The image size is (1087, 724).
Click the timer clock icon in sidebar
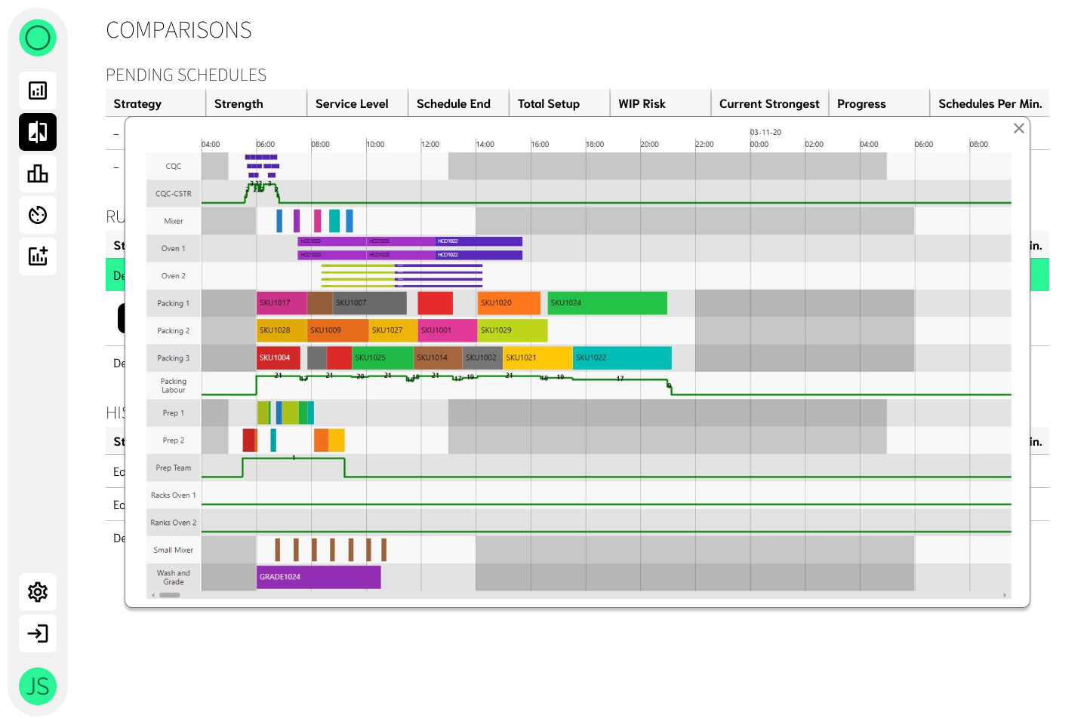pyautogui.click(x=38, y=215)
